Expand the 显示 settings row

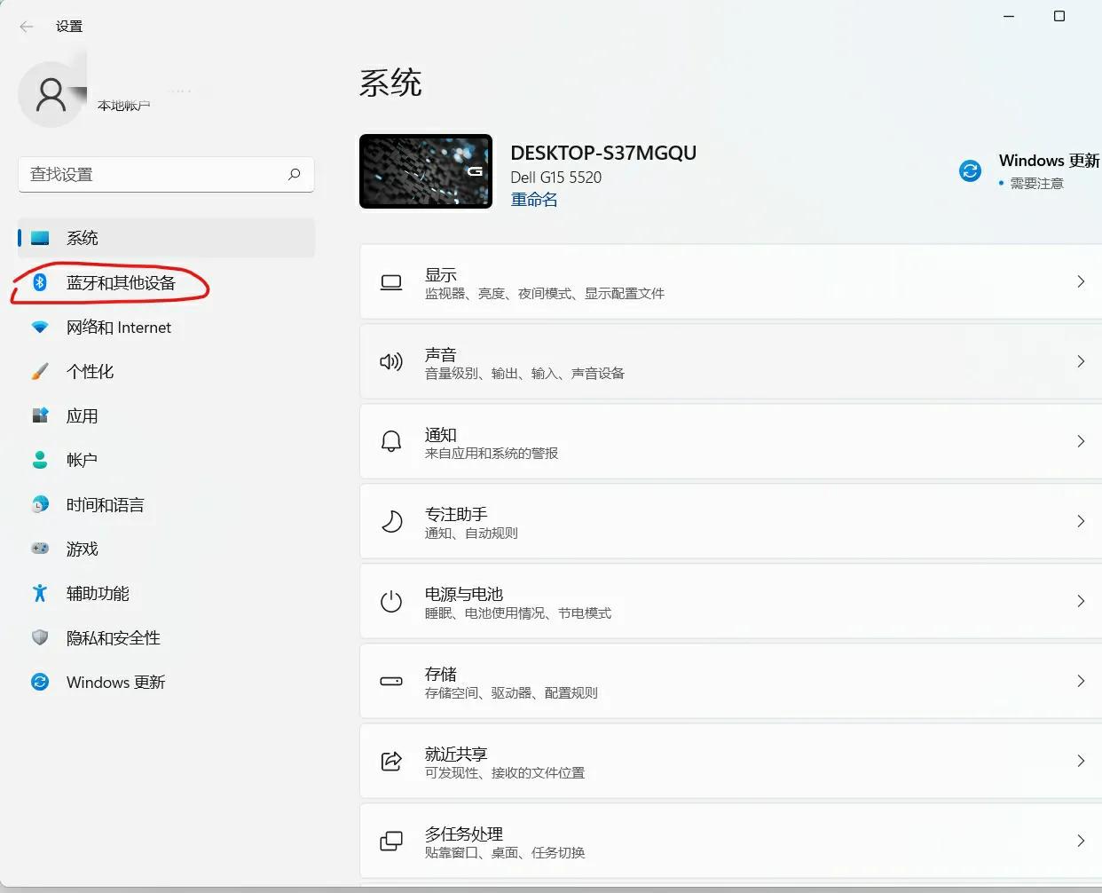click(x=729, y=281)
